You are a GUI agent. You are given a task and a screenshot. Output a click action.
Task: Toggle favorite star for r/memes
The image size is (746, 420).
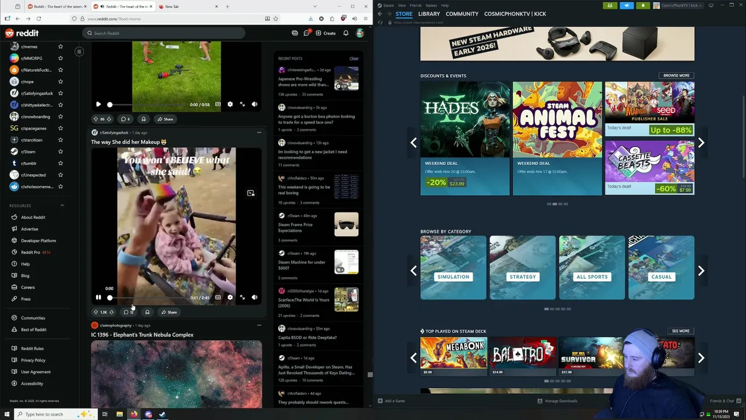pos(60,47)
